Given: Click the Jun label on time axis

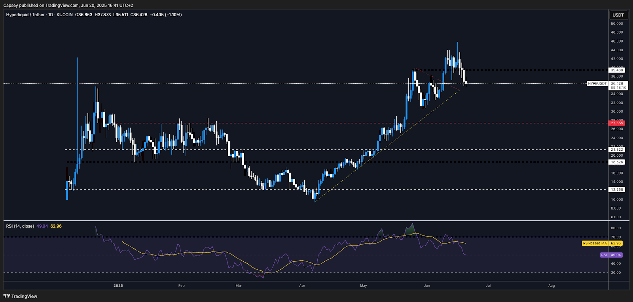Looking at the screenshot, I should point(426,285).
